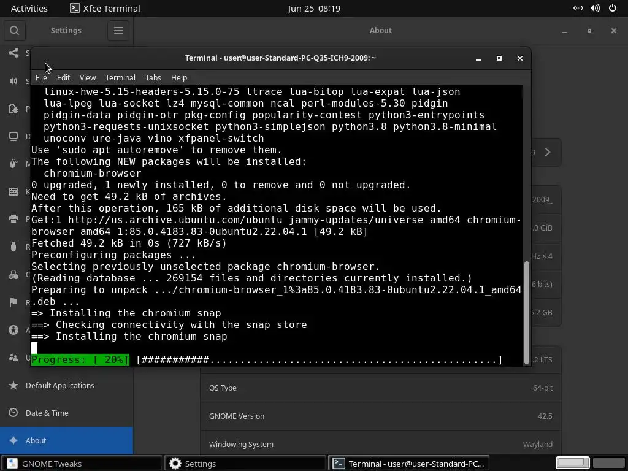Minimize the terminal window
The height and width of the screenshot is (471, 628).
coord(478,58)
